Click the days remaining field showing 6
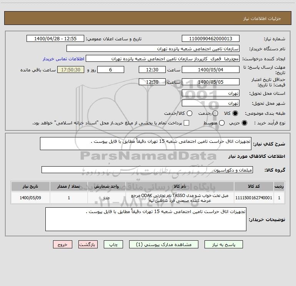 tap(111, 69)
